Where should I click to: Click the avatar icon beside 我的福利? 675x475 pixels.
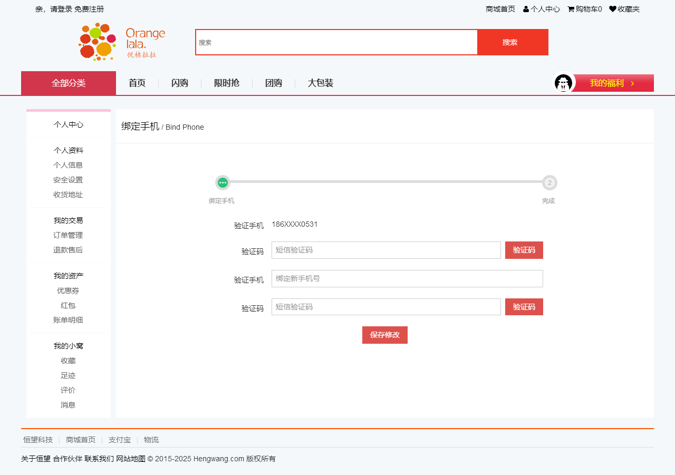tap(563, 83)
